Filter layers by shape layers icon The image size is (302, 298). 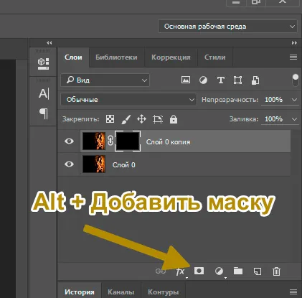pos(237,80)
